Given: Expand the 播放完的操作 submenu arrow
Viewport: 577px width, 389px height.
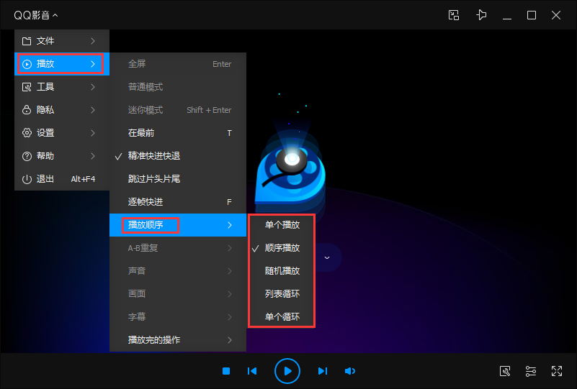Looking at the screenshot, I should pos(230,340).
